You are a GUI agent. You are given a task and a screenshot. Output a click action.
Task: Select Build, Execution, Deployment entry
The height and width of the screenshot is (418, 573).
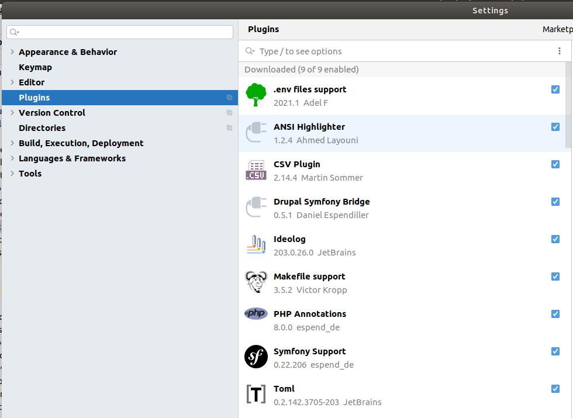81,143
